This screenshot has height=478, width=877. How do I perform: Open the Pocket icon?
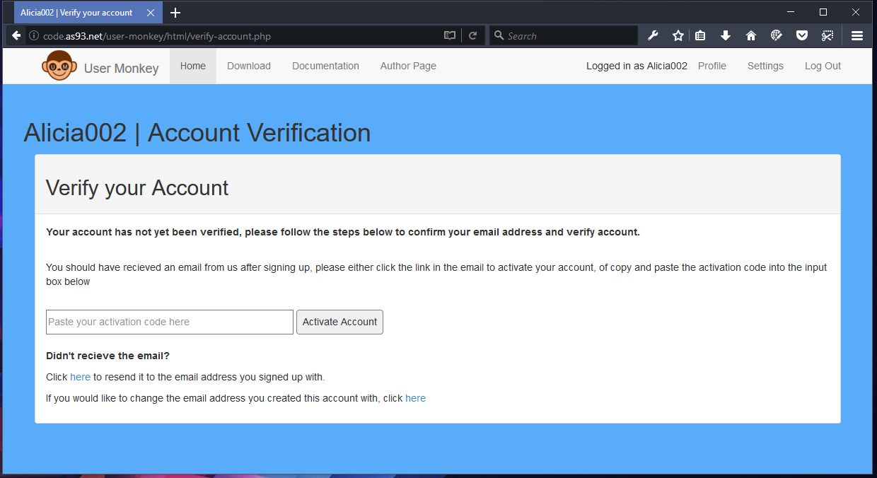click(x=801, y=35)
